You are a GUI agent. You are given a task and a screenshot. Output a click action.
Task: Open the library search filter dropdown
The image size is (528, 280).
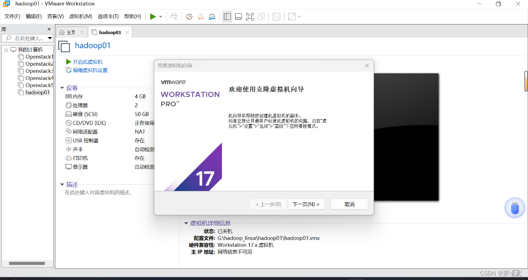[x=50, y=38]
